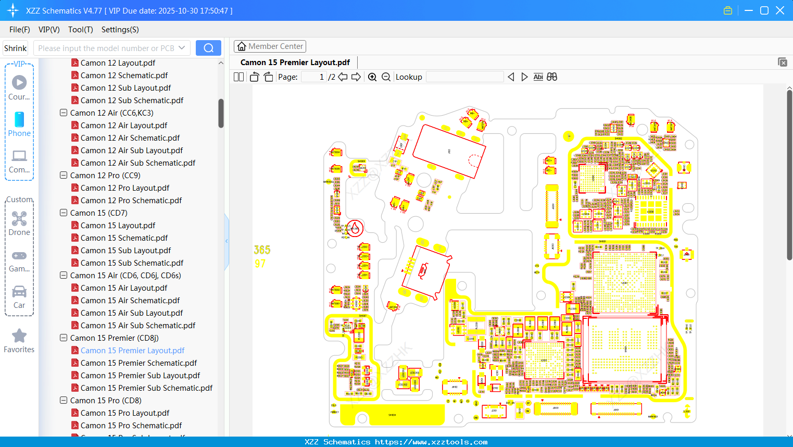The image size is (793, 447).
Task: Open the Member Center
Action: tap(270, 46)
